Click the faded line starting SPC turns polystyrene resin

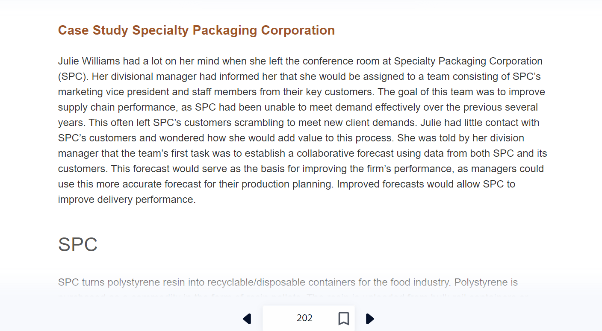[288, 282]
